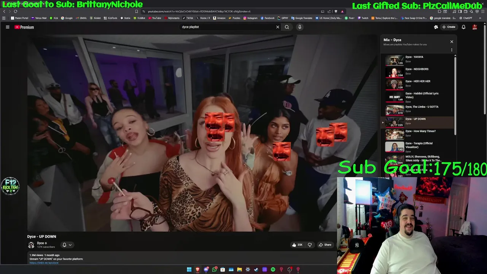
Task: Open the Google Translate bookmark
Action: (302, 18)
